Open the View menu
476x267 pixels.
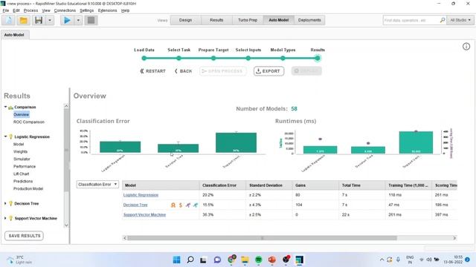(x=46, y=10)
